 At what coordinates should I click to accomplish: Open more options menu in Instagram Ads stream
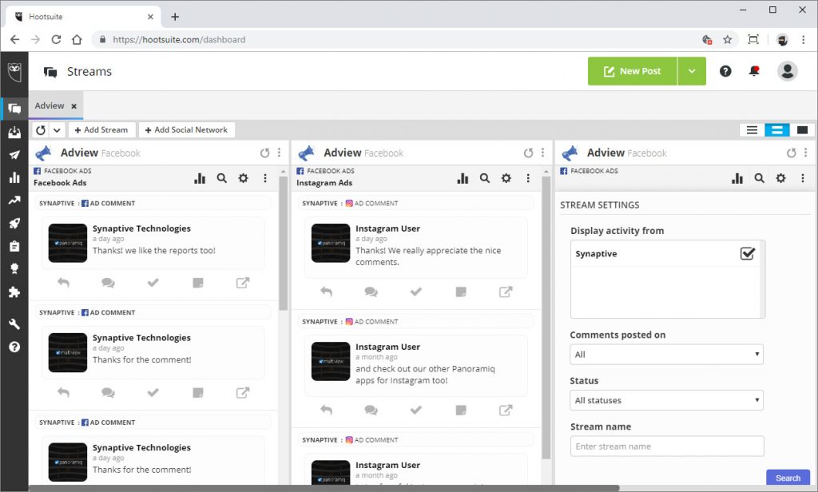528,178
